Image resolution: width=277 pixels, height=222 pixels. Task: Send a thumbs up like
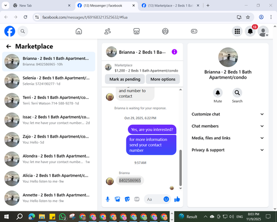(x=177, y=199)
